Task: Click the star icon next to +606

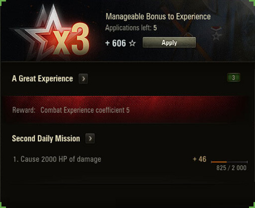Action: 132,43
